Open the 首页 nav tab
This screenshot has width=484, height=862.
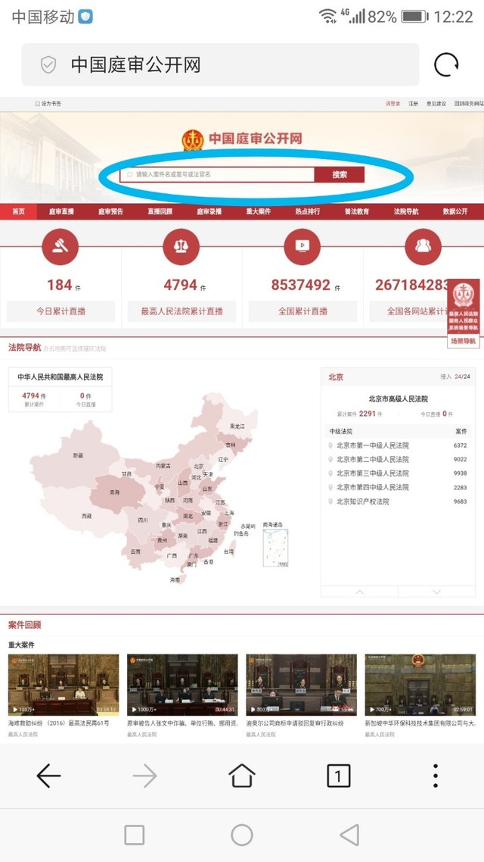[19, 211]
